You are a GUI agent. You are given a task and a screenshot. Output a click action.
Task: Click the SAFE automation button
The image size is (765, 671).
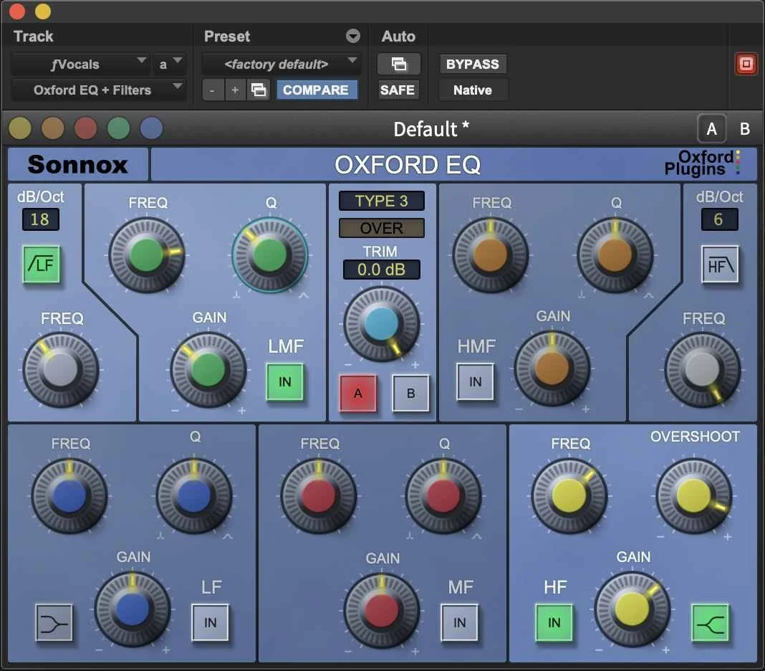398,90
